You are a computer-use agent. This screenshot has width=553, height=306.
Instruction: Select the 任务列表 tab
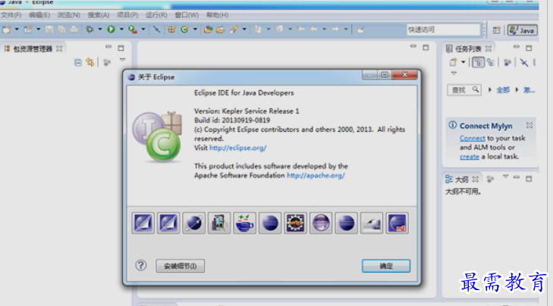coord(467,48)
